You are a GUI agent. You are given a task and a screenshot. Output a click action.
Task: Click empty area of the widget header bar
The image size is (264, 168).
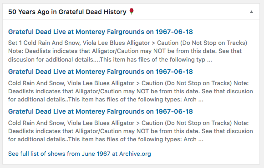190,12
